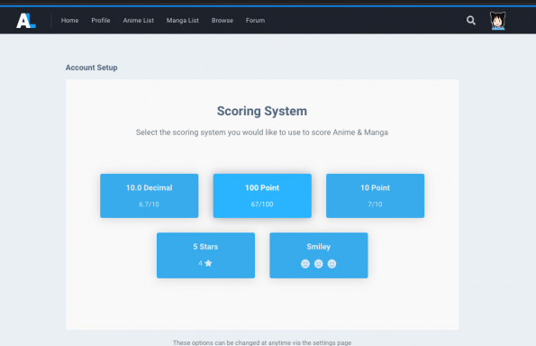Select the 100 Point scoring option
The image size is (536, 346).
pos(262,196)
